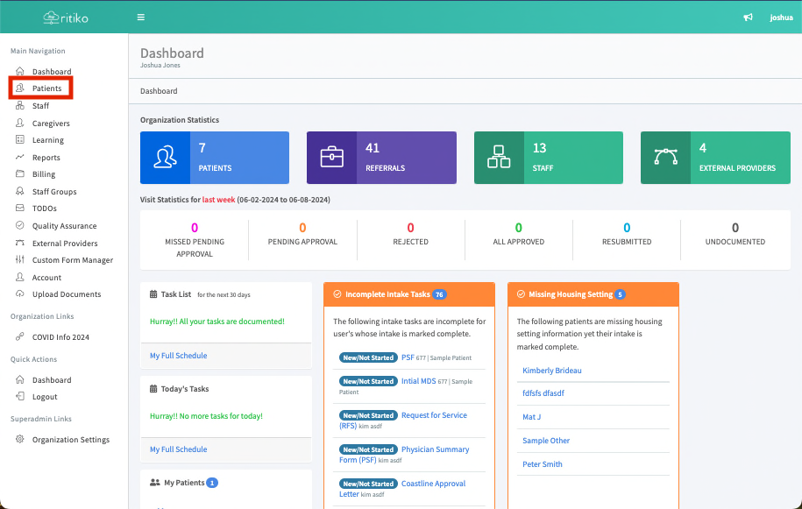Viewport: 802px width, 509px height.
Task: Click the Organization Settings gear icon
Action: pyautogui.click(x=20, y=440)
